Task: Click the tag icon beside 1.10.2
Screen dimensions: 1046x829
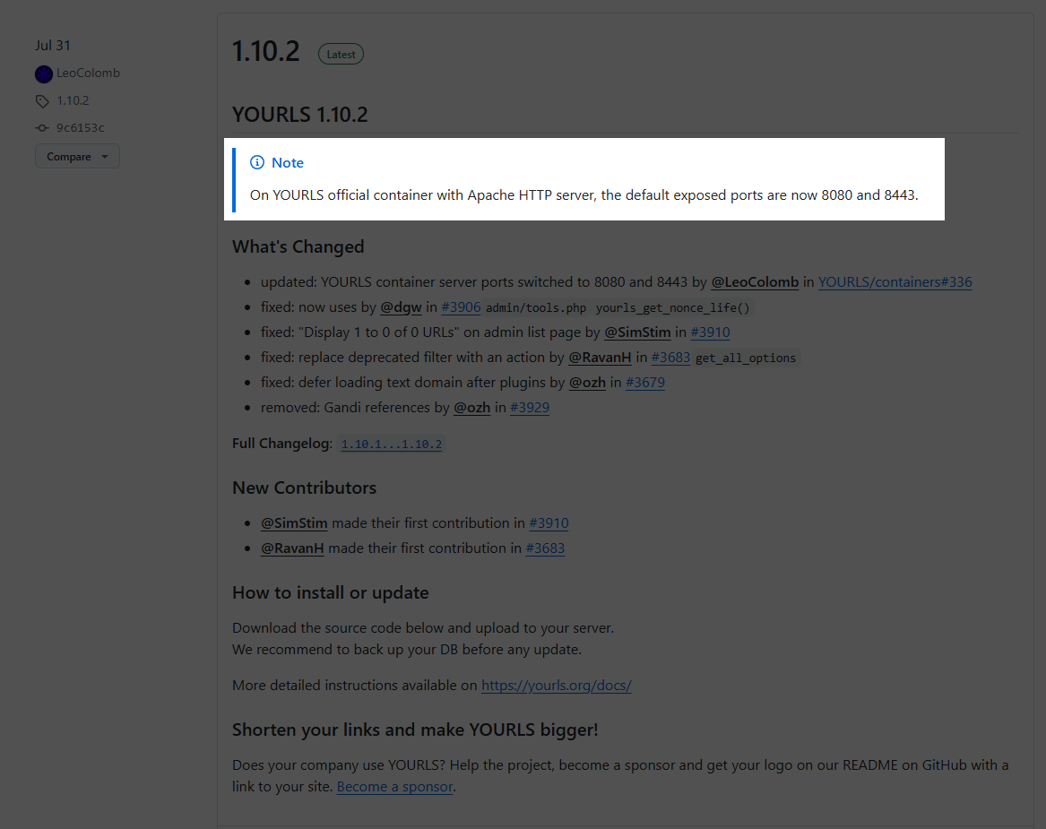Action: [42, 101]
